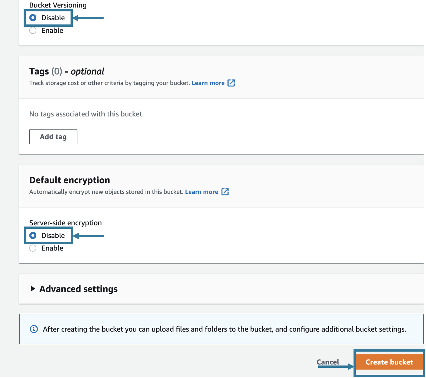426x378 pixels.
Task: Select Disable under Bucket Versioning
Action: click(x=32, y=18)
